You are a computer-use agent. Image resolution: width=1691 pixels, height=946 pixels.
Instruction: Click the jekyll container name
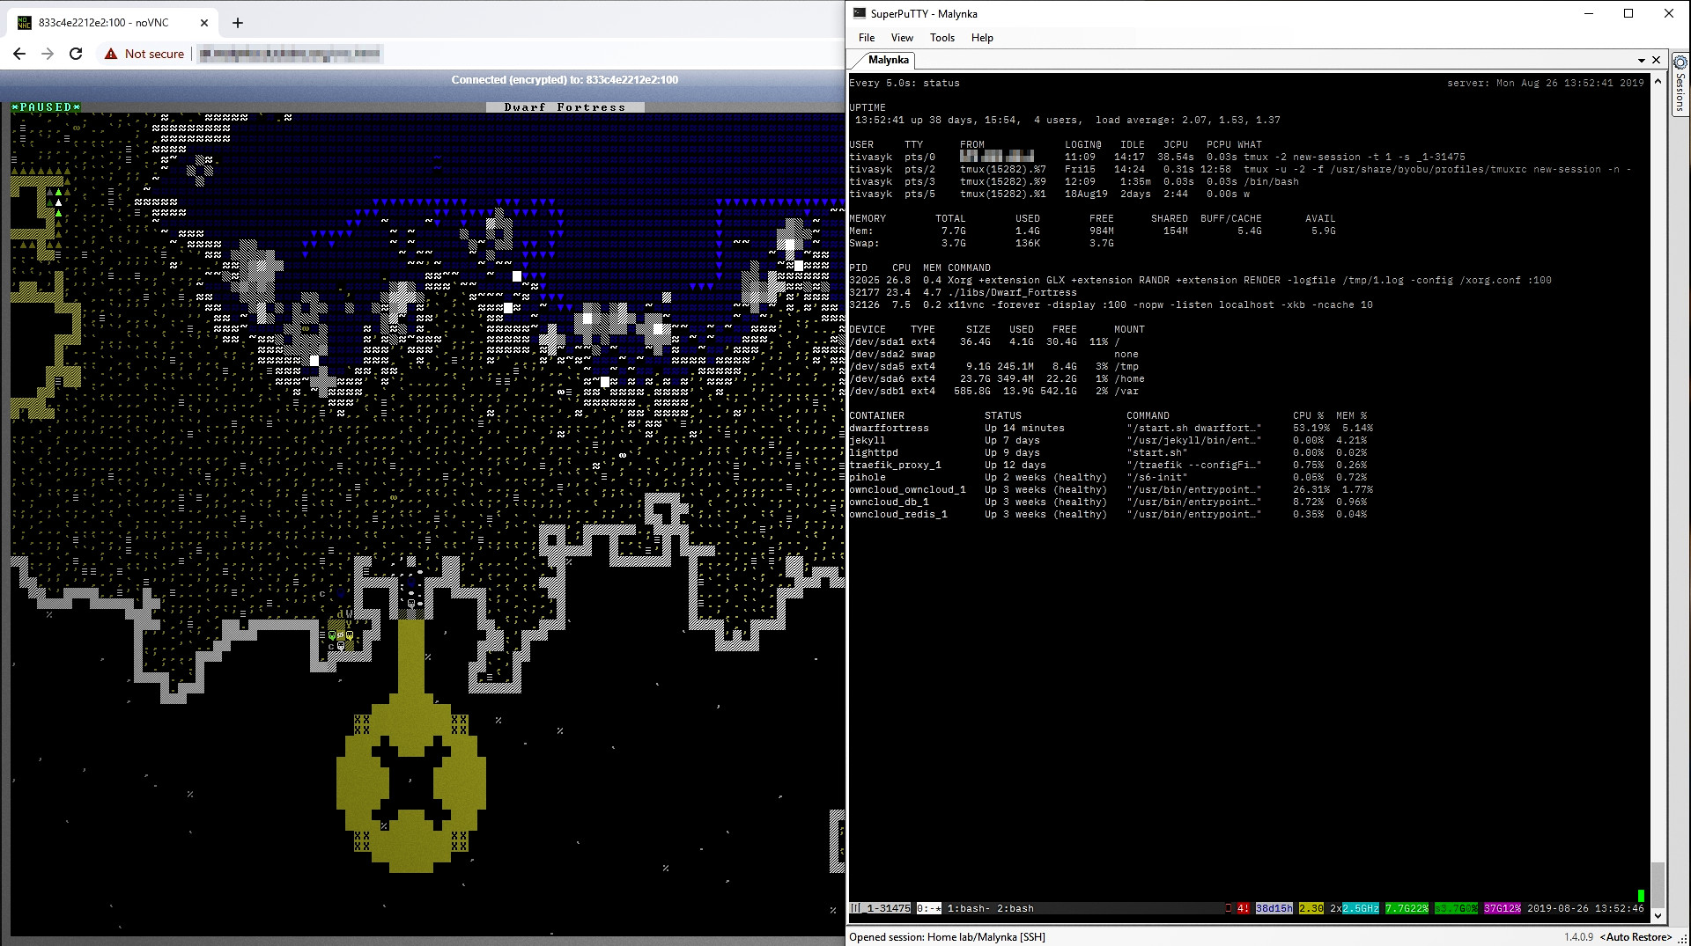coord(868,441)
